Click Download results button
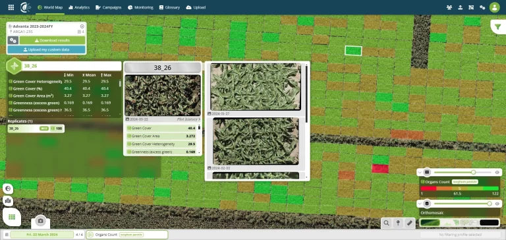 (x=52, y=40)
